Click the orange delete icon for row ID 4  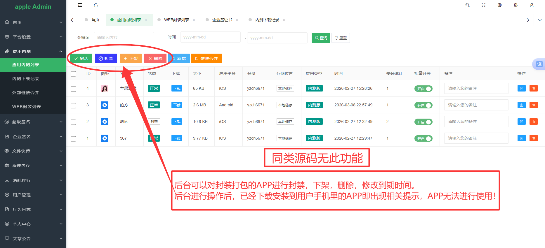pyautogui.click(x=534, y=88)
